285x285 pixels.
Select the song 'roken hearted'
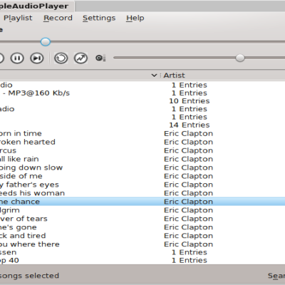[x=142, y=142]
